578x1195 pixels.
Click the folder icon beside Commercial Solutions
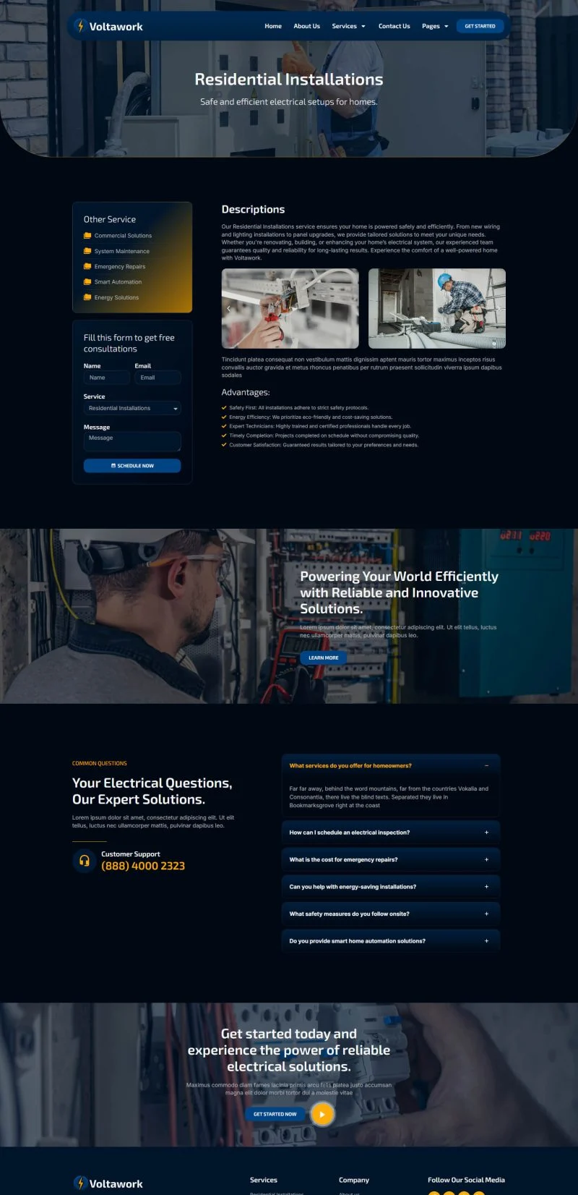coord(87,236)
